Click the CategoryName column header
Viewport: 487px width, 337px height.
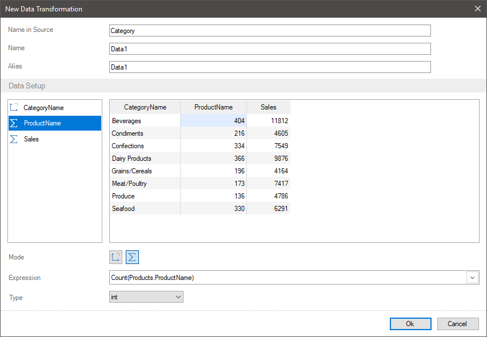(145, 107)
